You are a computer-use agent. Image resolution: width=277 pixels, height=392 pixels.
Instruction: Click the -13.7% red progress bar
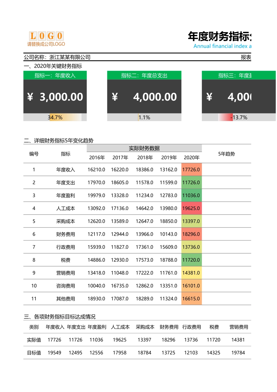[239, 117]
